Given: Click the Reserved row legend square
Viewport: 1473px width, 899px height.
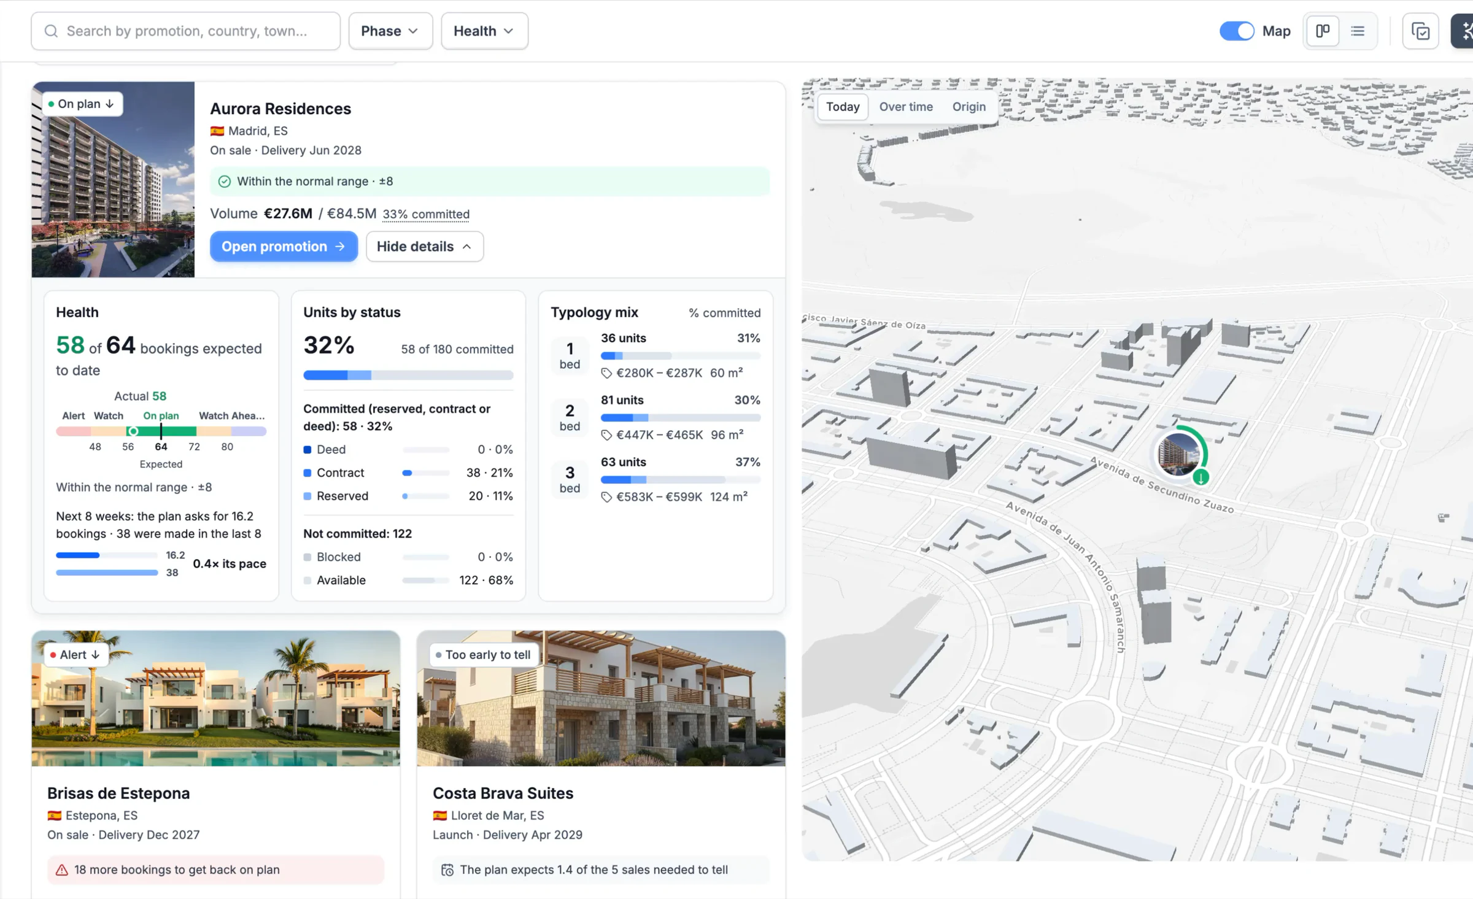Looking at the screenshot, I should click(307, 496).
